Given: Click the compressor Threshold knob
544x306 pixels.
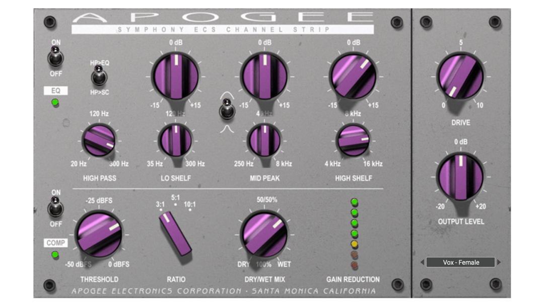Looking at the screenshot, I should [99, 234].
